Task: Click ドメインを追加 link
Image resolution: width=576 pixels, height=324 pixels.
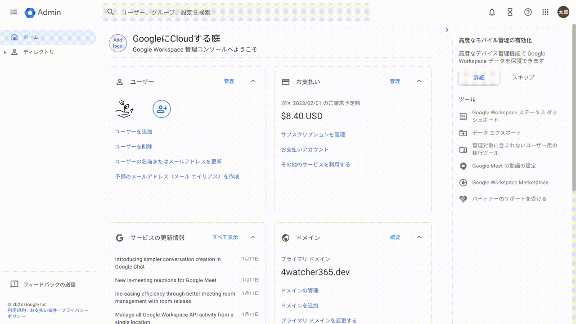Action: 300,306
